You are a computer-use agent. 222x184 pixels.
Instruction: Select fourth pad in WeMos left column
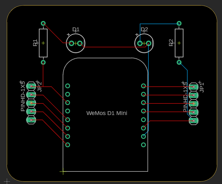tap(68, 111)
